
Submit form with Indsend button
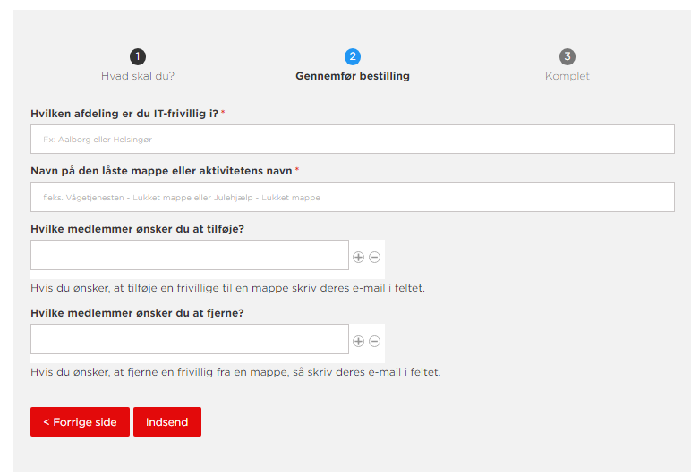click(167, 421)
